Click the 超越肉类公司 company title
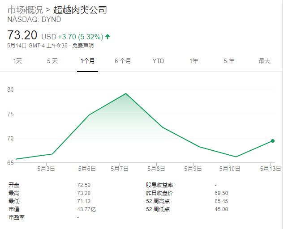288x229 pixels. [x=80, y=10]
